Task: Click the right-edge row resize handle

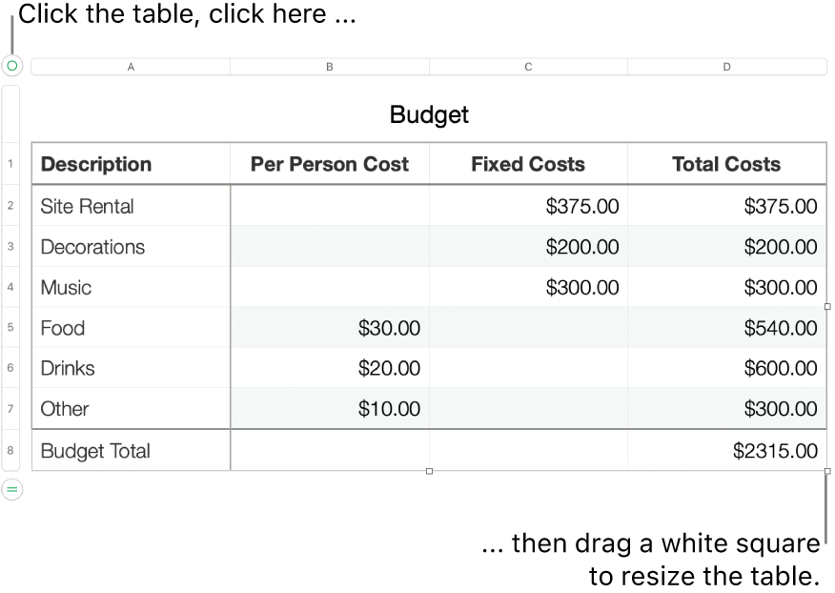Action: (827, 306)
